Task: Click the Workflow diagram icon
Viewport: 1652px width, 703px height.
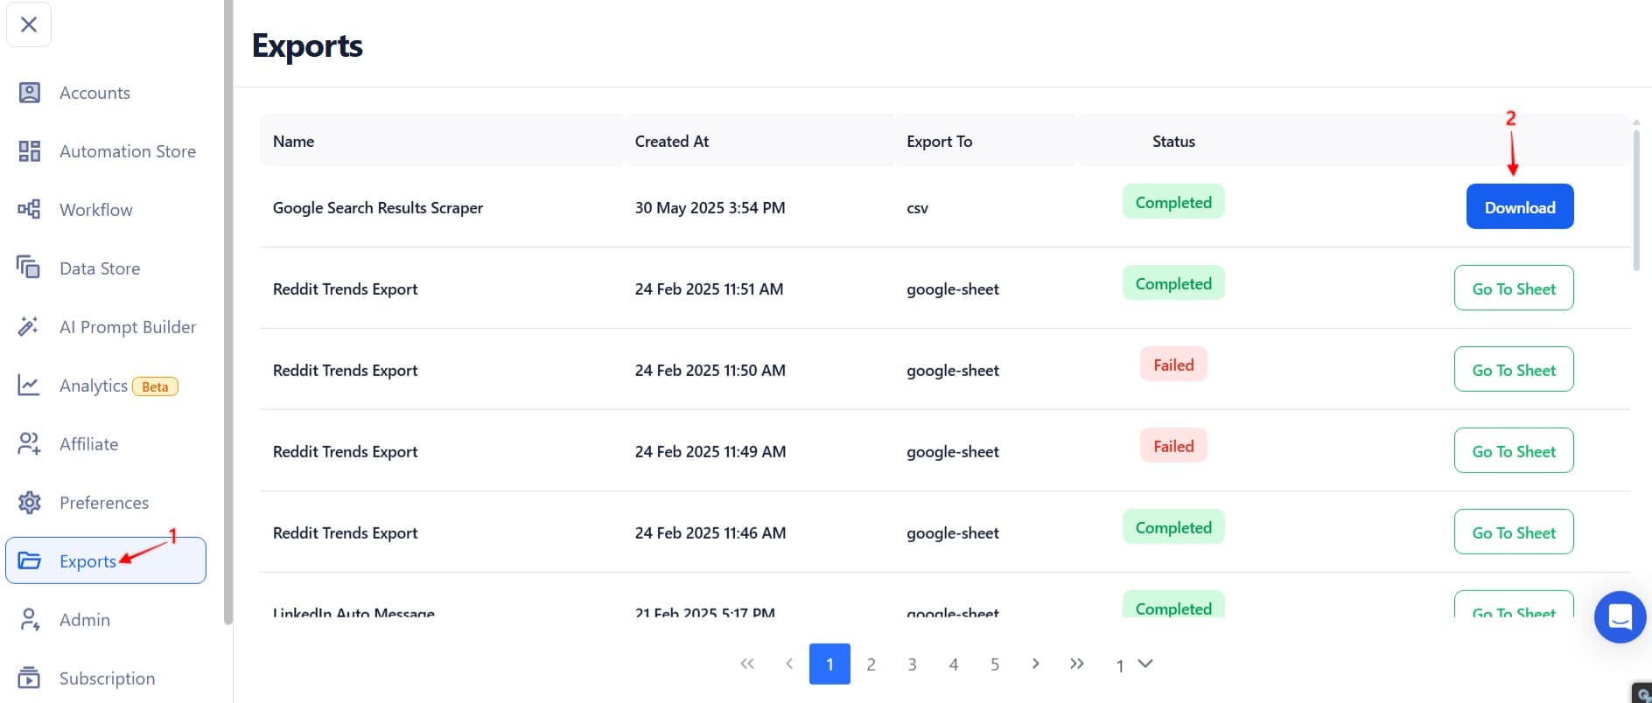Action: tap(30, 210)
